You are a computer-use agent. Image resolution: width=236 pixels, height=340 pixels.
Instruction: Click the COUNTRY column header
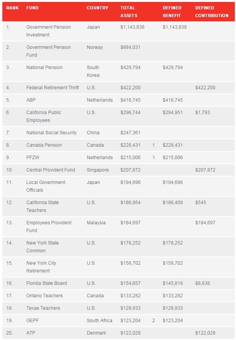(x=97, y=8)
